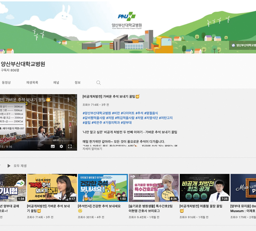Click the title [슬기로운 병원생활] 특수간호2팀
256x231 pixels.
tap(150, 208)
